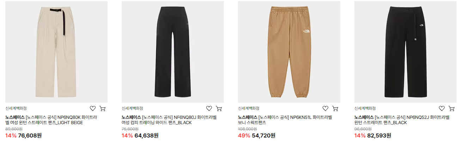Open black wide training pants image
The height and width of the screenshot is (148, 458).
coord(173,52)
